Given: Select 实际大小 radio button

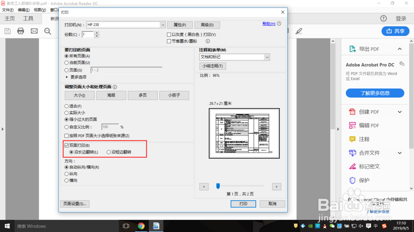Looking at the screenshot, I should 67,113.
